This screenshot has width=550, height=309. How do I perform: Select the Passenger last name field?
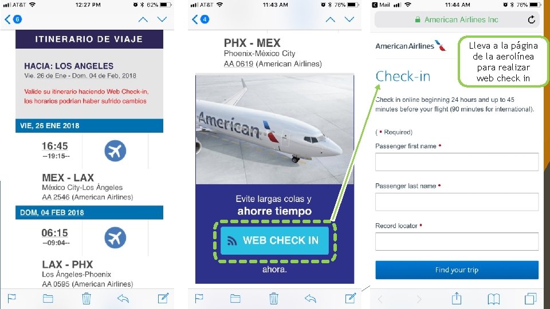pos(457,202)
